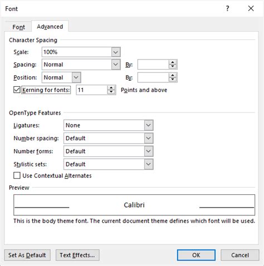Decrease the kerning points value
This screenshot has height=266, width=264.
111,92
